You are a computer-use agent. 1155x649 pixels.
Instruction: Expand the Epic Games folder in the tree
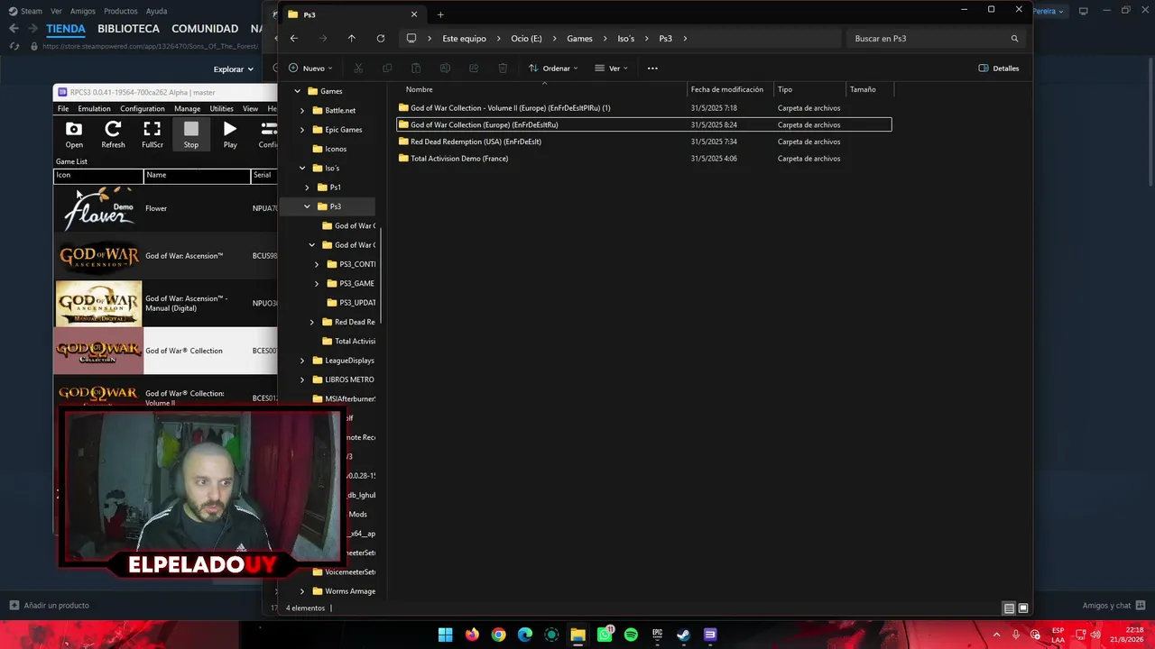(x=302, y=130)
